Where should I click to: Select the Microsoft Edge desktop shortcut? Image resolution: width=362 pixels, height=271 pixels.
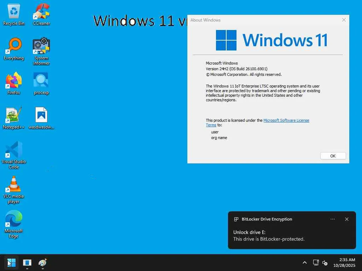click(14, 224)
